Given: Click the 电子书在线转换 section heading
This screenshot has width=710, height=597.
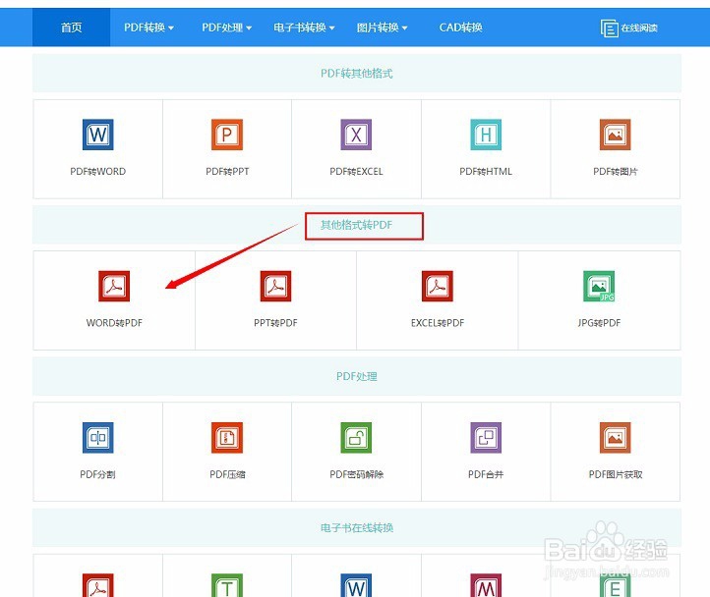Looking at the screenshot, I should (356, 528).
